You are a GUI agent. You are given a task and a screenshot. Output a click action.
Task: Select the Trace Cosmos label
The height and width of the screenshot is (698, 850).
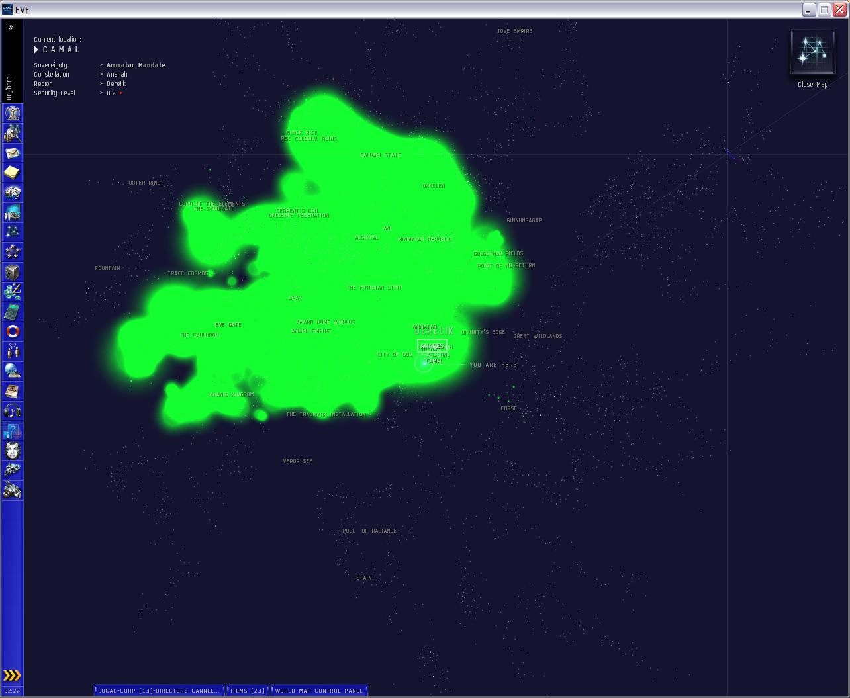click(x=187, y=273)
